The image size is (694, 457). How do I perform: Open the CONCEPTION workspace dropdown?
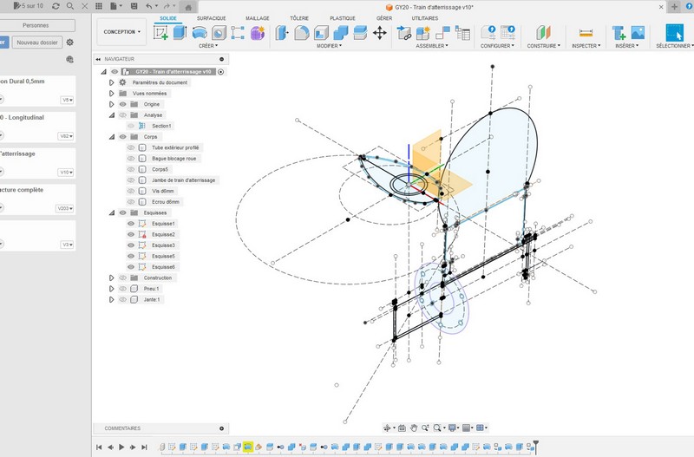point(121,32)
